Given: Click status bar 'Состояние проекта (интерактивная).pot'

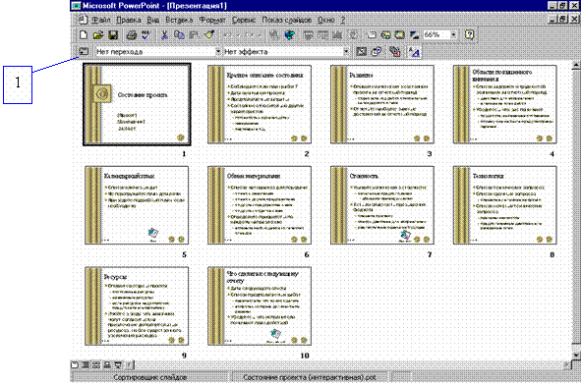Looking at the screenshot, I should coord(310,377).
